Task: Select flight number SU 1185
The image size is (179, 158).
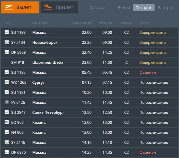Action: (x=18, y=73)
